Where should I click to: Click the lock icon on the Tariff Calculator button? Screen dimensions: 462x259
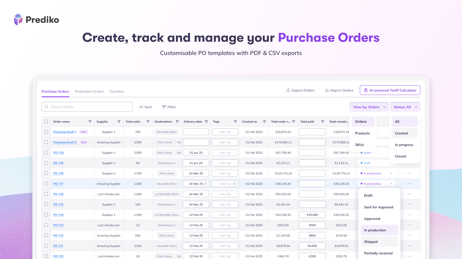click(366, 90)
